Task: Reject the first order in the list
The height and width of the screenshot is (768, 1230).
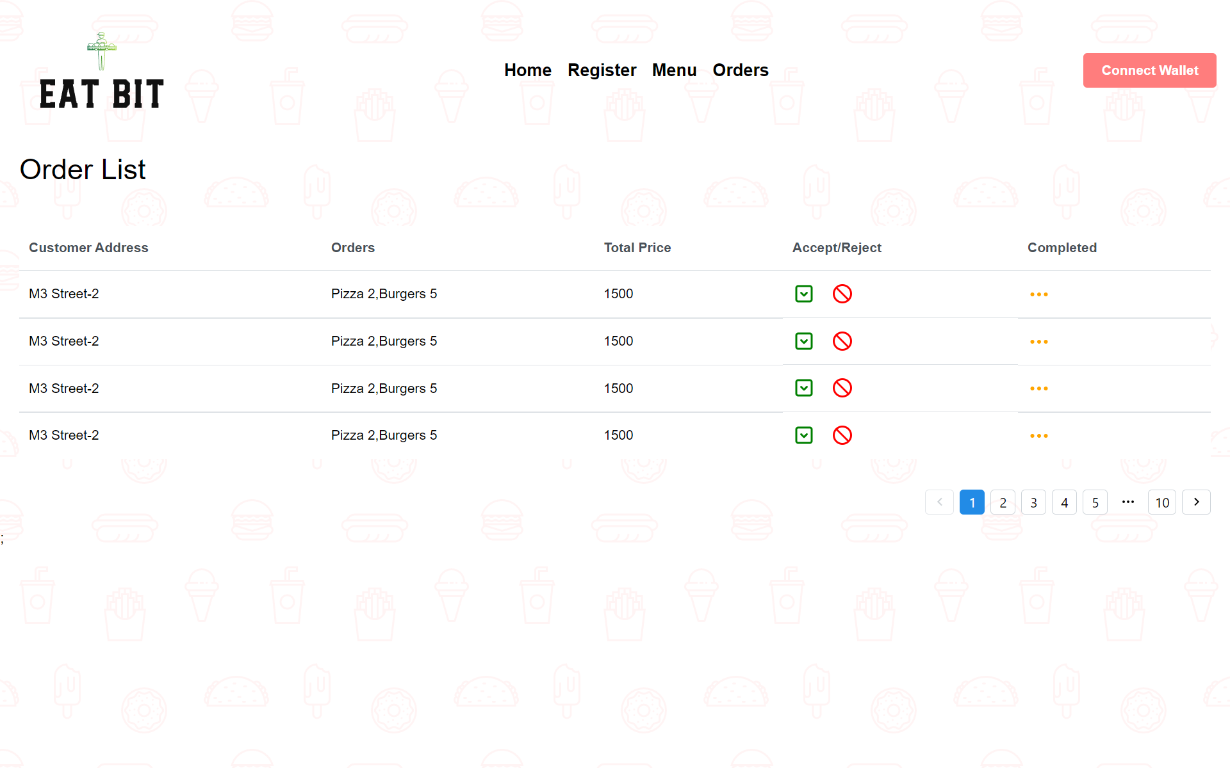Action: point(842,294)
